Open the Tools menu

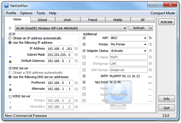[41, 13]
